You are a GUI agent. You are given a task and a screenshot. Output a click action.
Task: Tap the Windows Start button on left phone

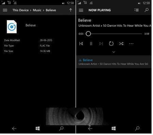(38, 128)
